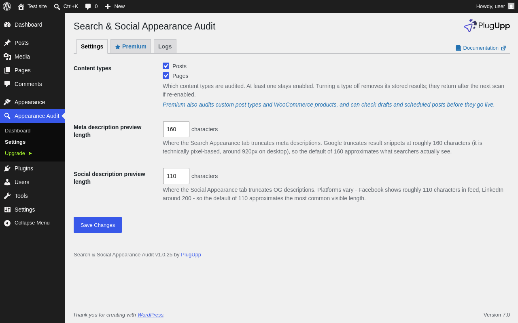The width and height of the screenshot is (518, 323).
Task: Focus the meta description length field
Action: click(176, 129)
